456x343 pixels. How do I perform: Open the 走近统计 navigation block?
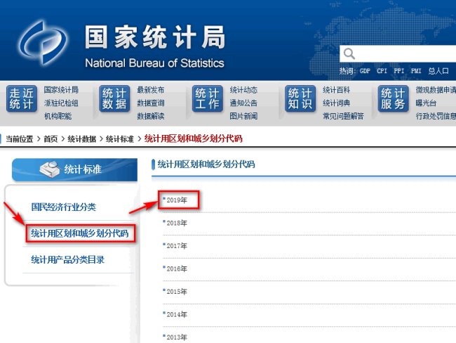point(21,99)
